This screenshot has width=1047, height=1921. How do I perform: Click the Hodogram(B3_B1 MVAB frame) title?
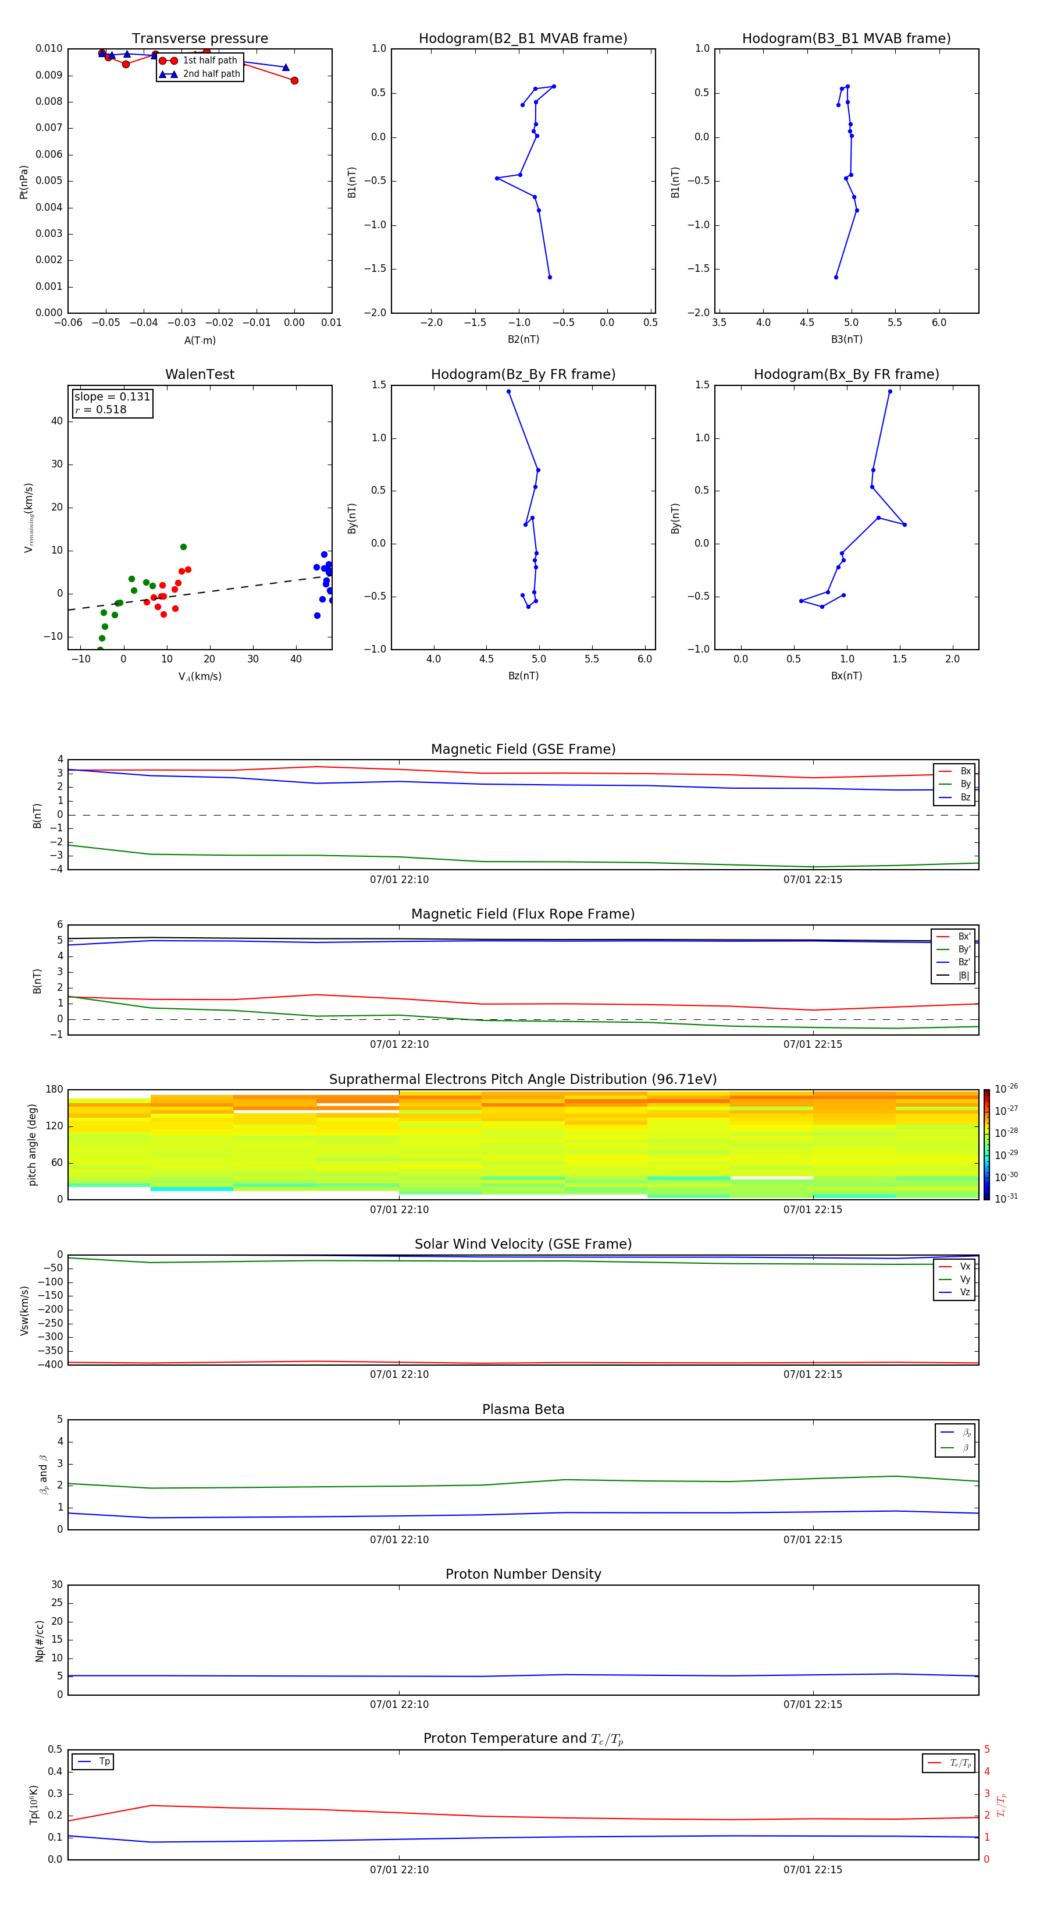click(846, 39)
